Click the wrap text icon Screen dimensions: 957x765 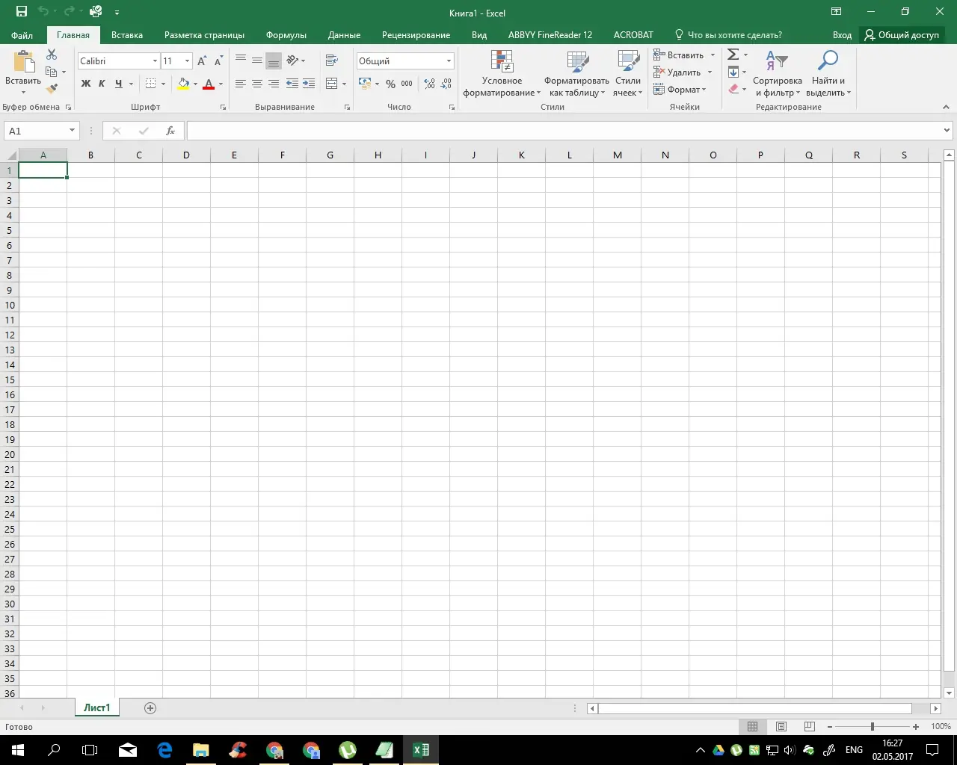(332, 61)
